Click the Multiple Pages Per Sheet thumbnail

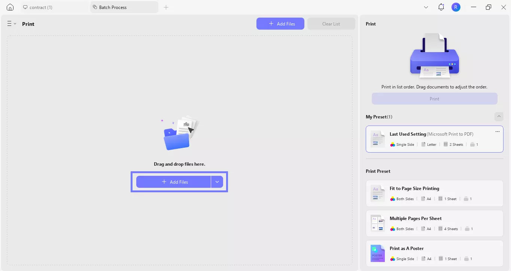pos(378,223)
